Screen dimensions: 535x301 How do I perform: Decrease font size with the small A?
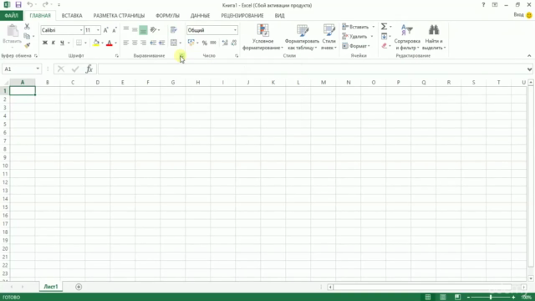point(115,30)
